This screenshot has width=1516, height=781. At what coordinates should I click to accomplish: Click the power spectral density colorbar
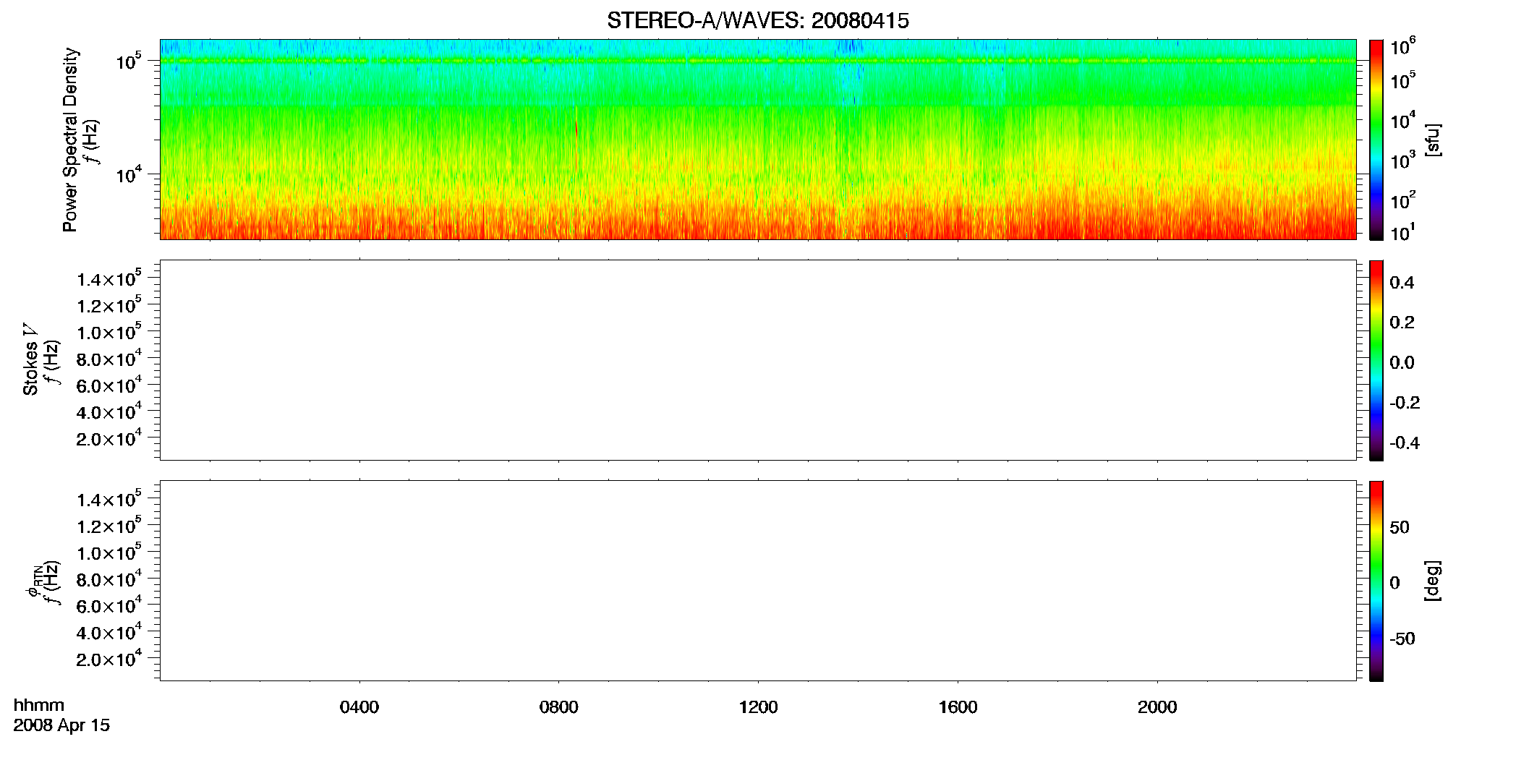1376,140
